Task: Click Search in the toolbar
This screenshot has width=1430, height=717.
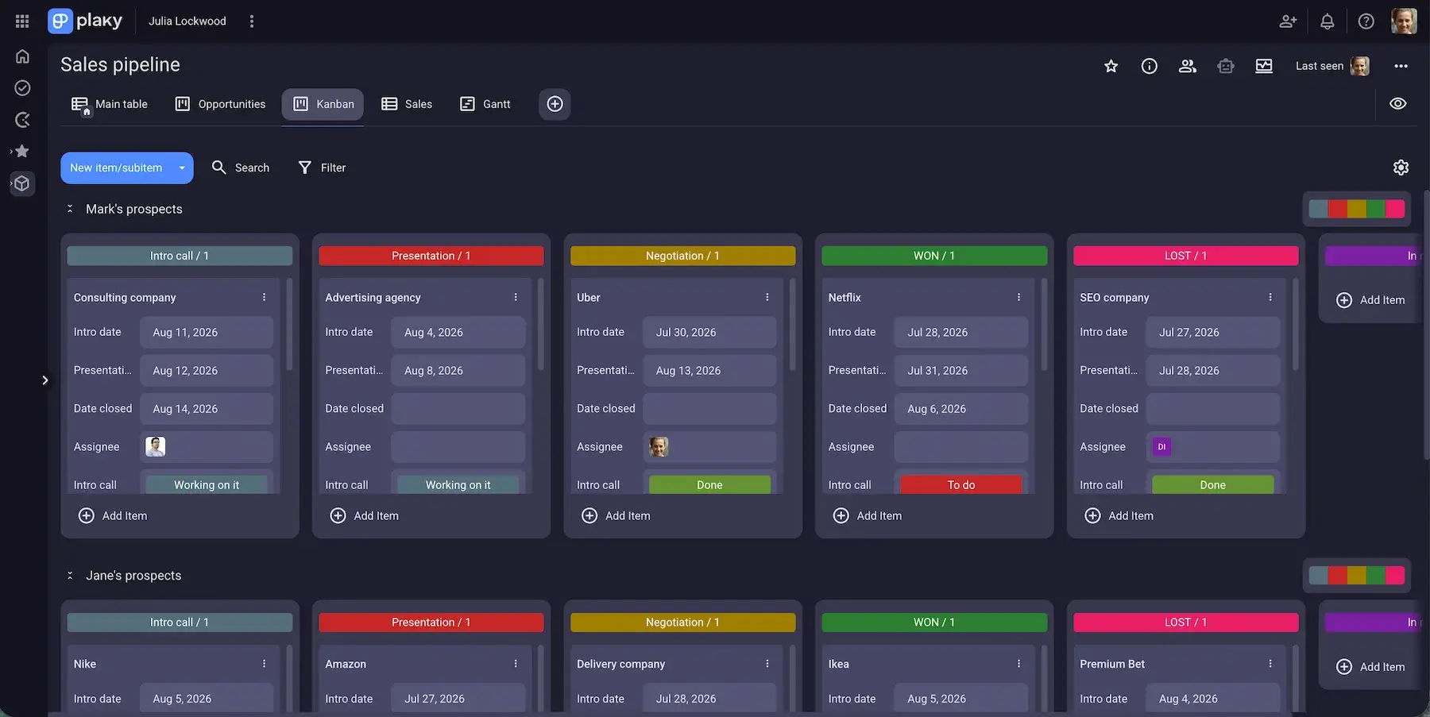Action: pos(240,168)
